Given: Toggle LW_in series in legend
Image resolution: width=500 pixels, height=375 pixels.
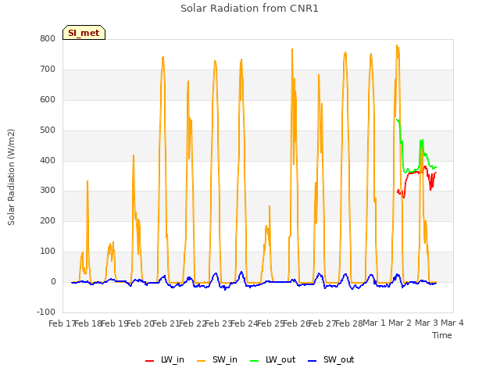Looking at the screenshot, I should coord(165,360).
